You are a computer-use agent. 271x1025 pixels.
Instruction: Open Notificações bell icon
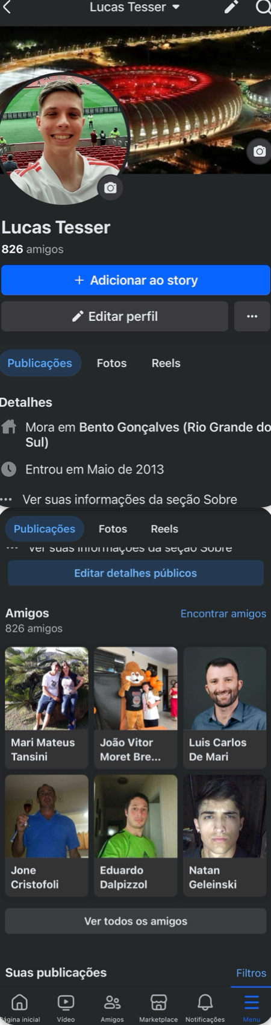click(205, 1007)
